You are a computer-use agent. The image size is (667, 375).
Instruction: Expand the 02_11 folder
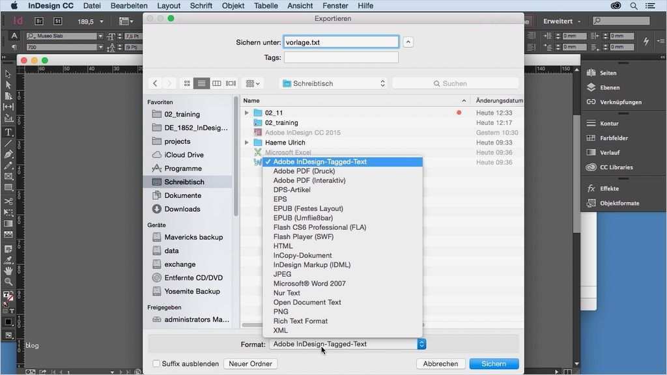[x=246, y=112]
